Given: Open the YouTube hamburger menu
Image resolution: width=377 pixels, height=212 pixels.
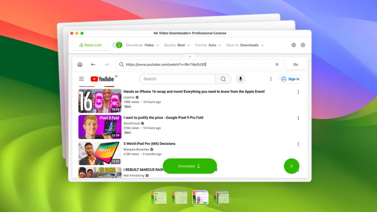Looking at the screenshot, I should [x=81, y=79].
